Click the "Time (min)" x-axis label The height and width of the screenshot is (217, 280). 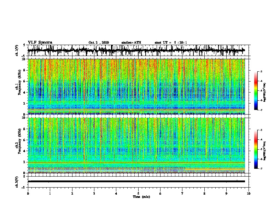pos(141,197)
